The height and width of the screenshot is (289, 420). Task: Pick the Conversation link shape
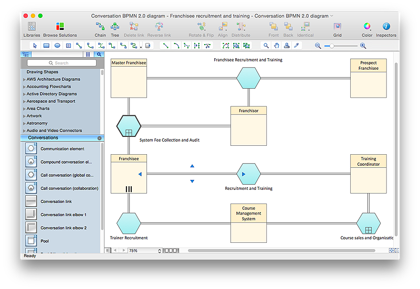(x=31, y=201)
